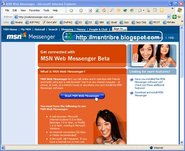Stop page loading with the Stop icon
The height and width of the screenshot is (151, 185).
[90, 11]
